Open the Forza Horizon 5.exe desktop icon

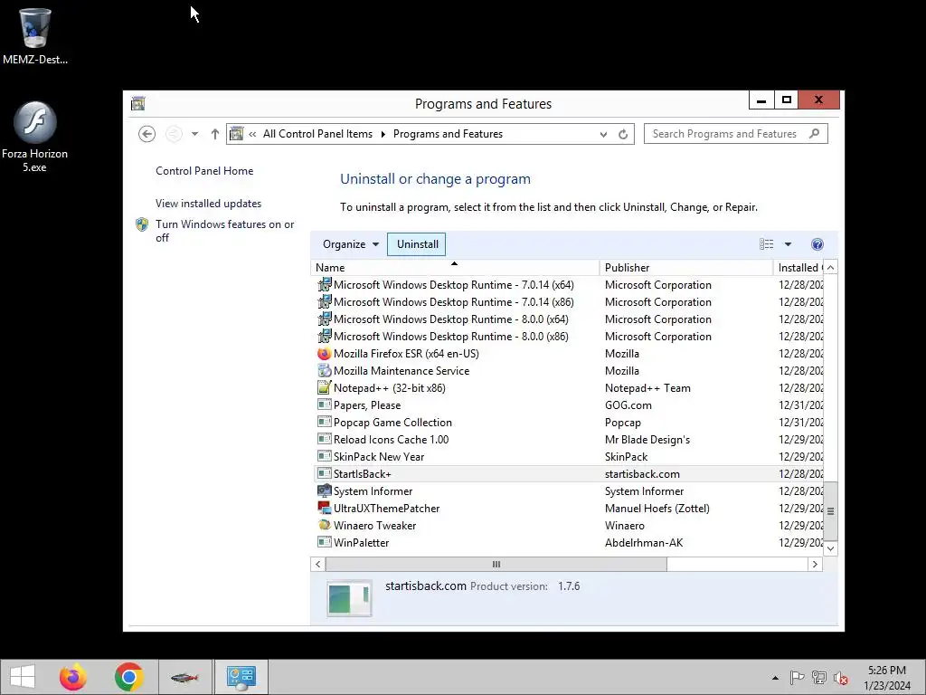click(35, 138)
